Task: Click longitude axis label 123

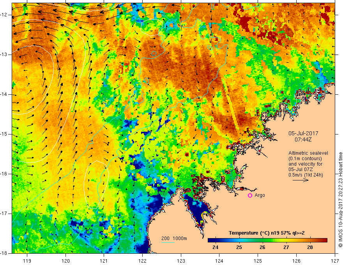Action: (181, 261)
